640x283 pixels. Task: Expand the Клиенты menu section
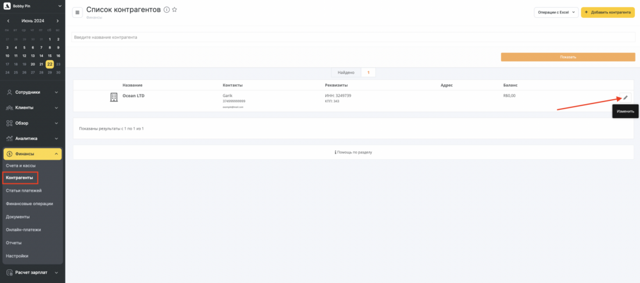pos(33,107)
